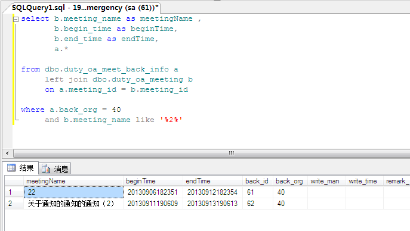Select the remark column header
The height and width of the screenshot is (231, 410).
point(397,181)
